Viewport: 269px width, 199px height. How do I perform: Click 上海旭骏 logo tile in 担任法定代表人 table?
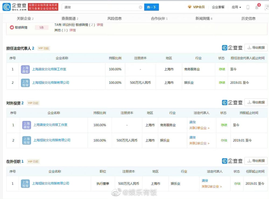(x=25, y=83)
